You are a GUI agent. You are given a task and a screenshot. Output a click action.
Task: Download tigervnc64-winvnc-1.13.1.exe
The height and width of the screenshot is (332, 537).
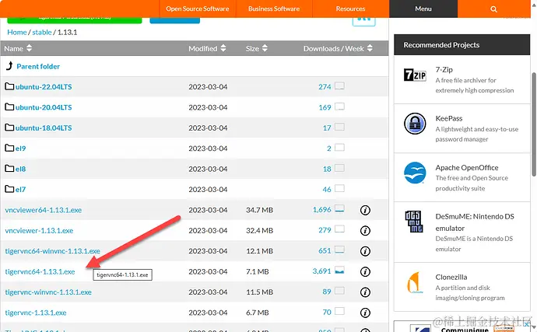coord(52,251)
